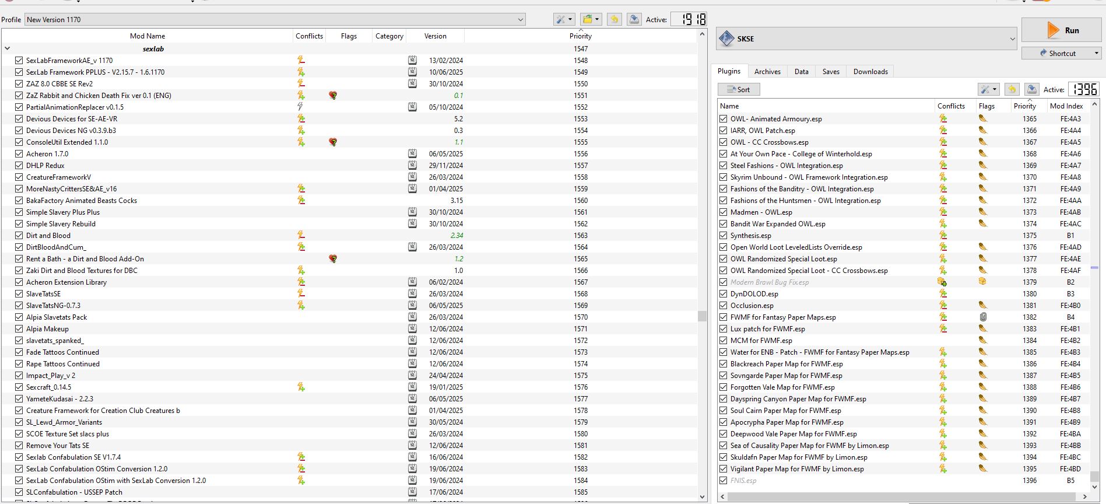Image resolution: width=1106 pixels, height=504 pixels.
Task: Sort mod list by Priority header
Action: click(x=580, y=36)
